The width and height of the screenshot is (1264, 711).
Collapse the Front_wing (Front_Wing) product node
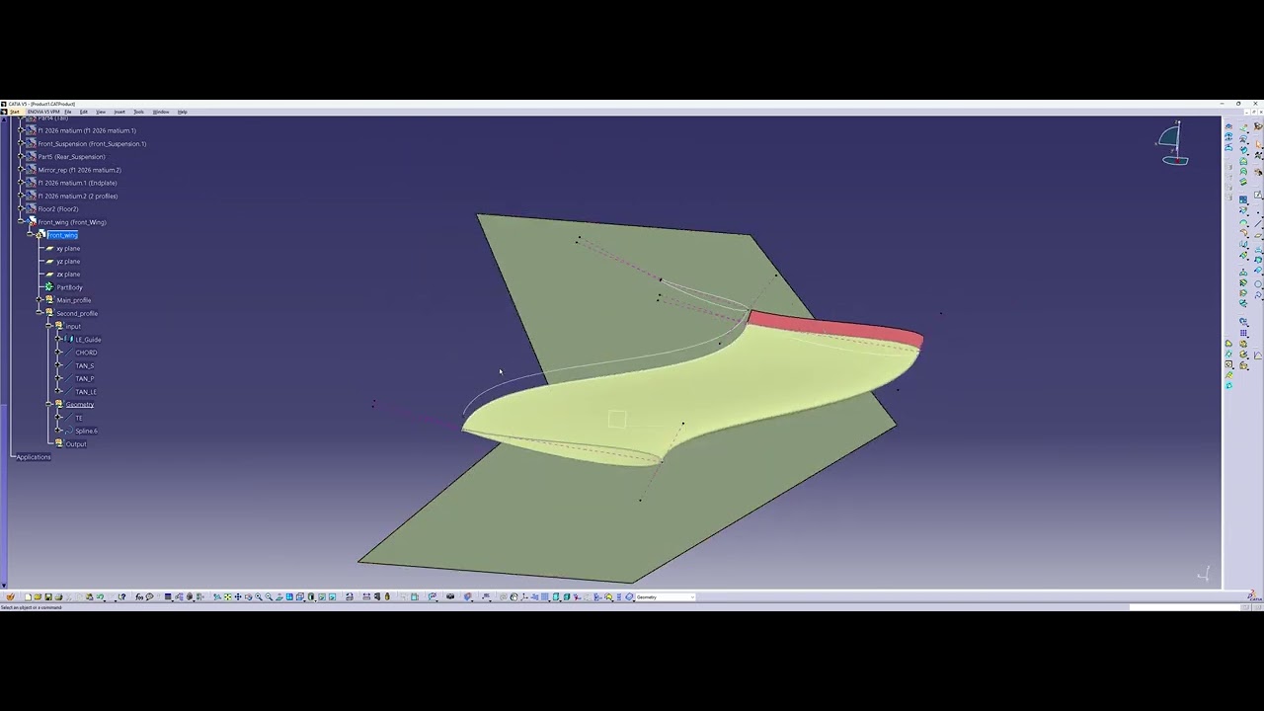(20, 222)
